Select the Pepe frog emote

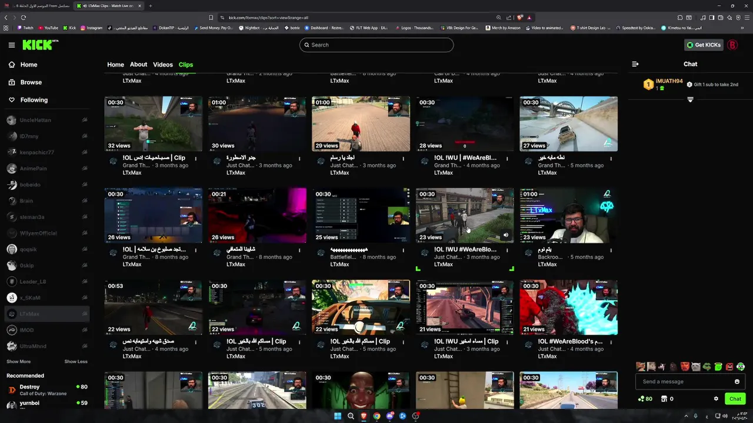pyautogui.click(x=707, y=367)
